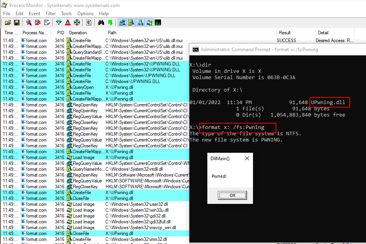
Task: Toggle Show File System Activity
Action: (131, 23)
